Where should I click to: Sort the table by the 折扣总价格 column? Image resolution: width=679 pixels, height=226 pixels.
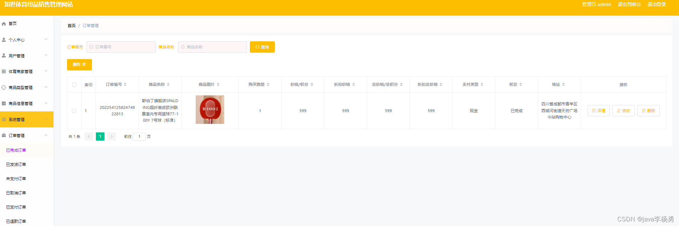441,85
